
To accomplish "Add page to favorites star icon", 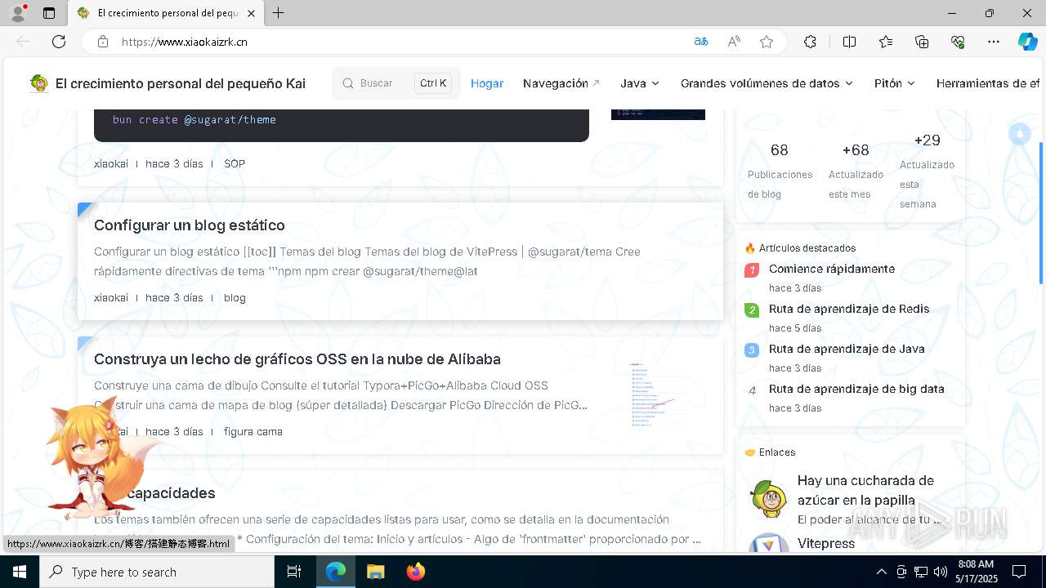I will (767, 42).
